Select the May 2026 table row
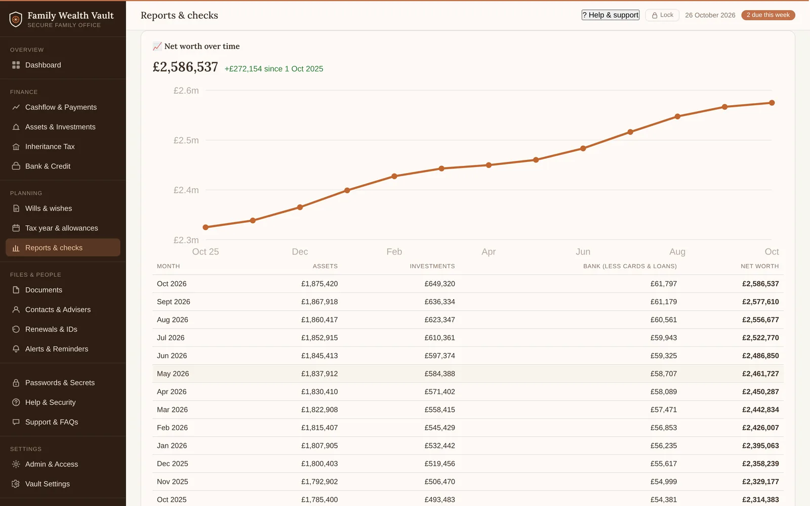Image resolution: width=810 pixels, height=506 pixels. point(468,374)
